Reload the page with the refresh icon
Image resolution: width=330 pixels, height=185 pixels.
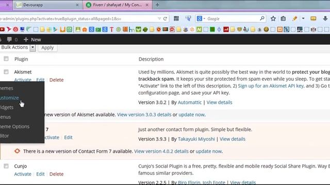click(165, 18)
